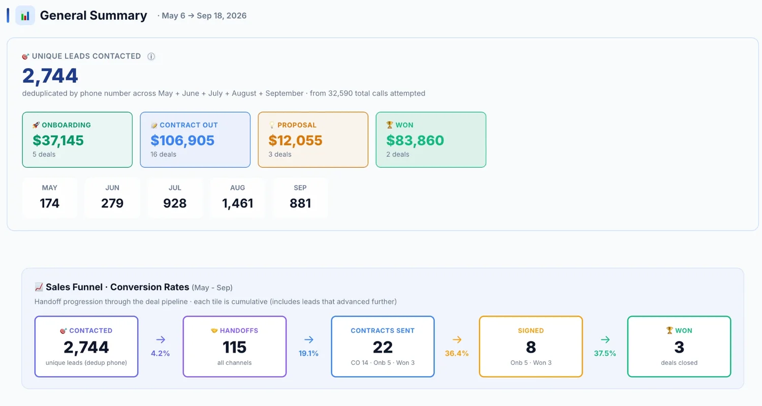Click the chart icon beside Sales Funnel heading
Screen dimensions: 762x406
coord(39,287)
